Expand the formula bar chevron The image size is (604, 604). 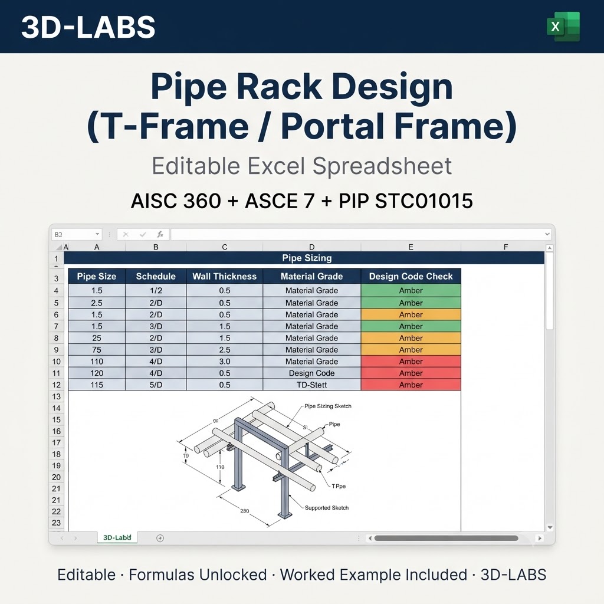click(547, 234)
